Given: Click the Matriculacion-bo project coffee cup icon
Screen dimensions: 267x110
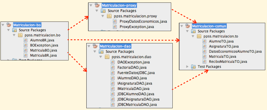Looking at the screenshot, I should pyautogui.click(x=9, y=25).
